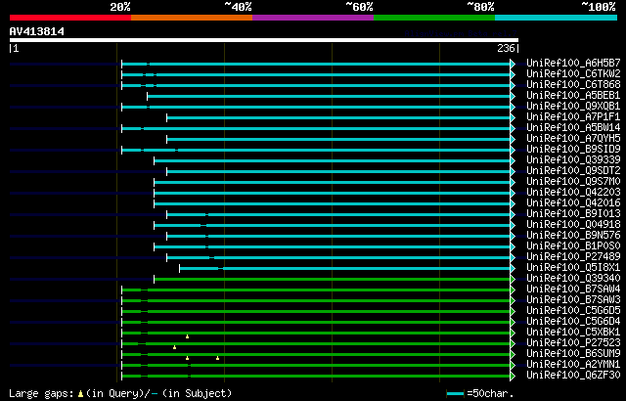Viewport: 626px width, 401px height.
Task: Click the Large gaps legend text
Action: [41, 394]
